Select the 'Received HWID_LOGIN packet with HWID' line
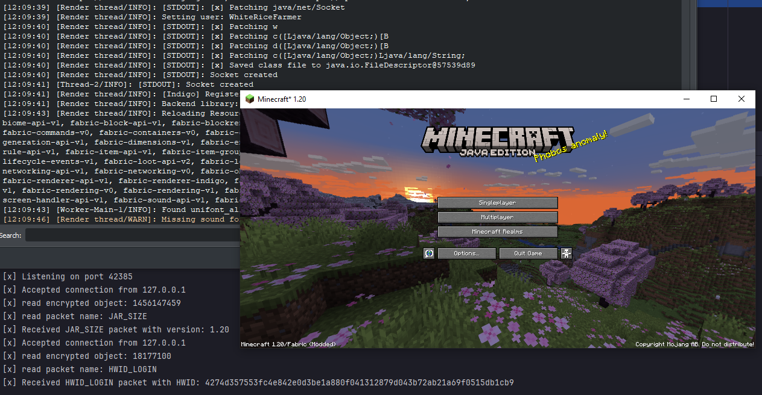The width and height of the screenshot is (762, 395). [x=258, y=382]
